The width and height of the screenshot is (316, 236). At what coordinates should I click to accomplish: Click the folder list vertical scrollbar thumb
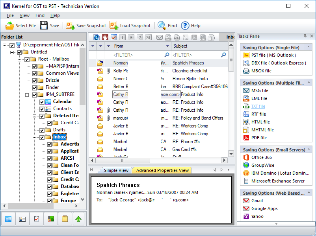(x=82, y=76)
